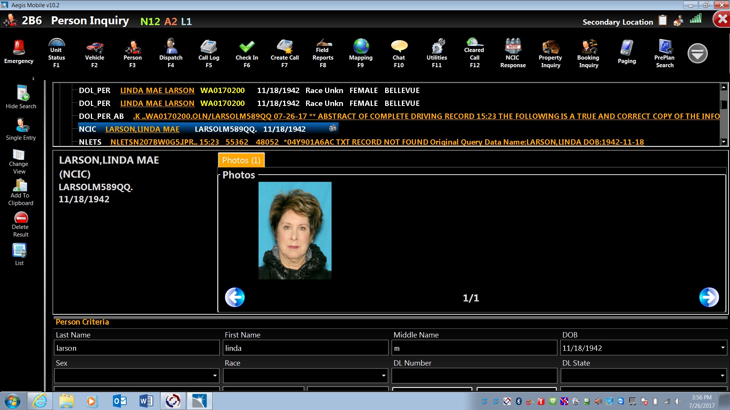Screen dimensions: 730x410
Task: Click Delete Result in sidebar
Action: (x=21, y=224)
